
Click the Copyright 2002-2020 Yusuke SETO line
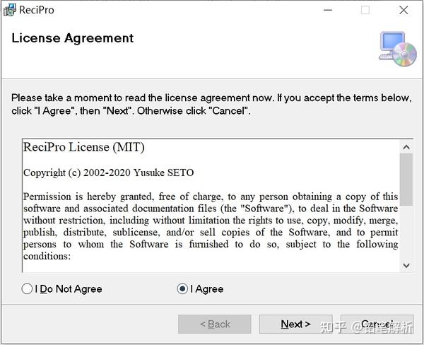108,172
